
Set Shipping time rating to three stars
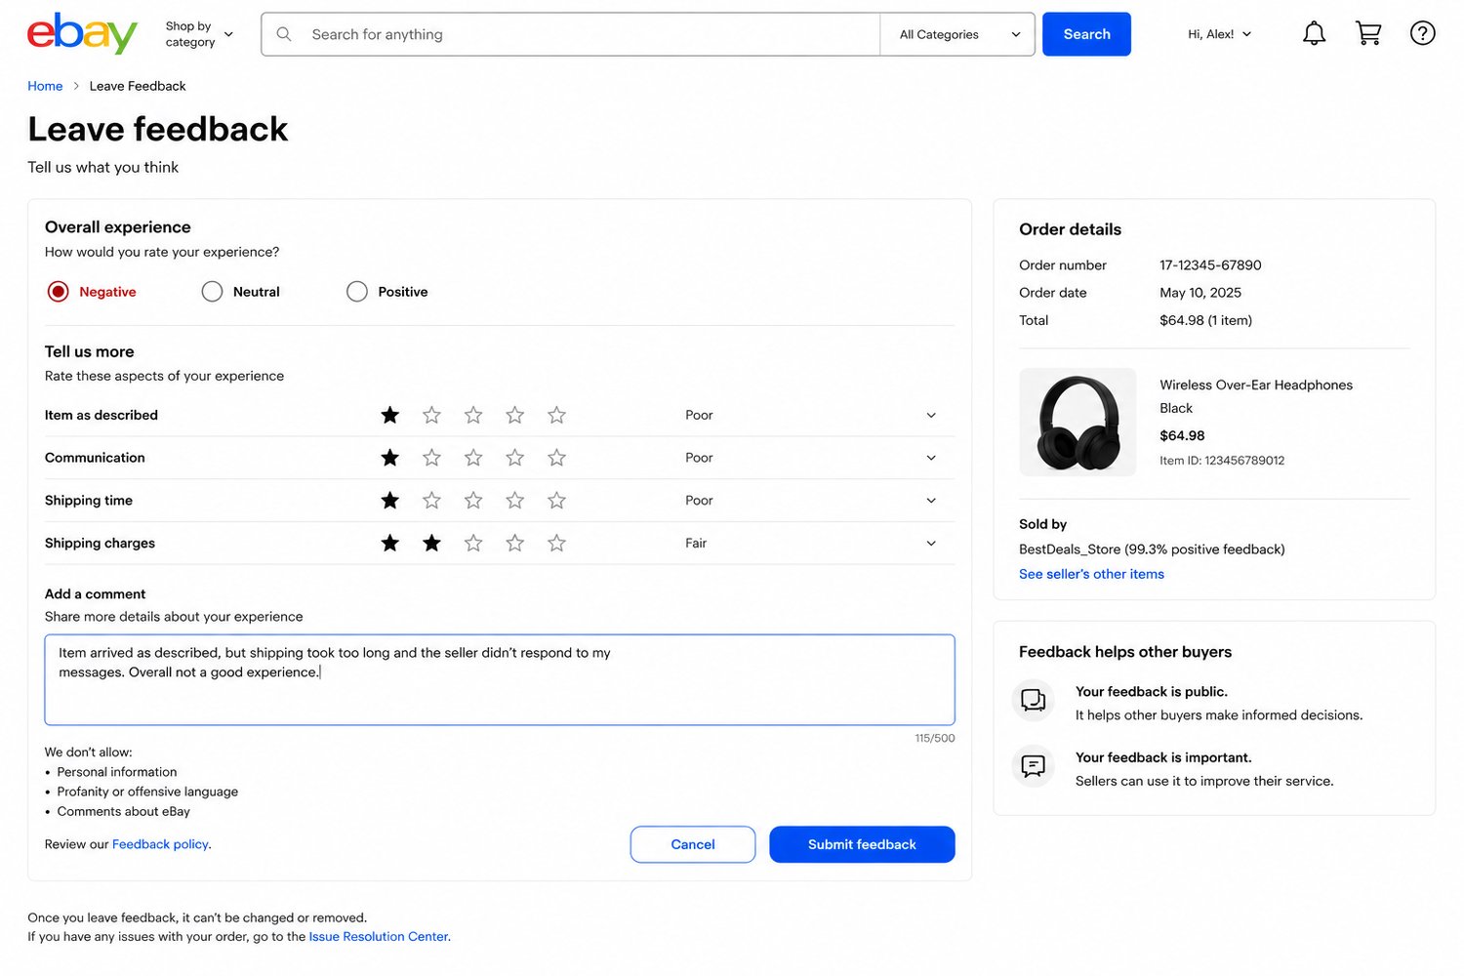[x=473, y=501]
